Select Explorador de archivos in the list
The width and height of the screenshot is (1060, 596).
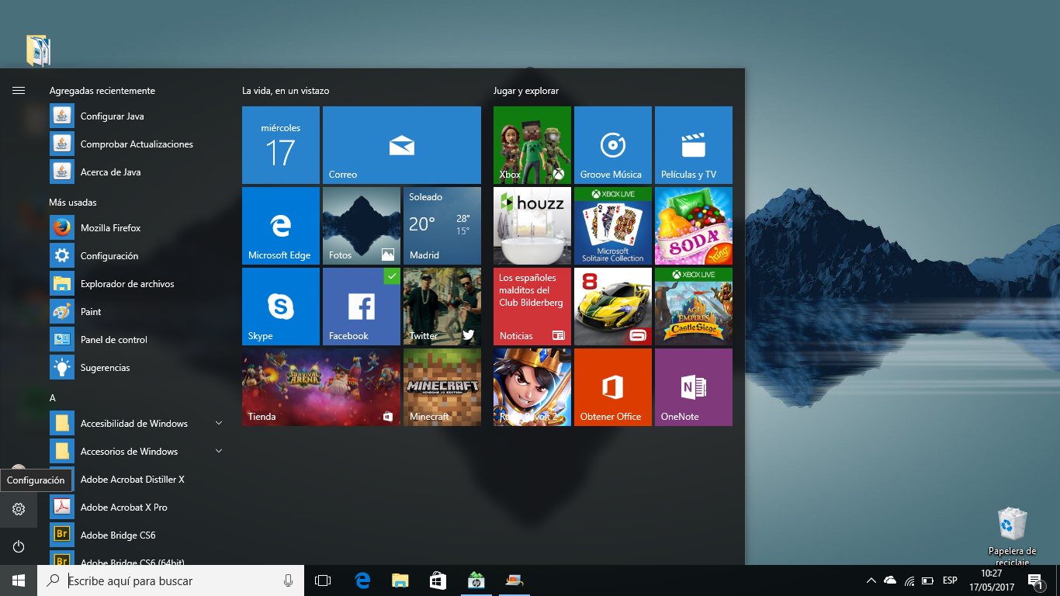point(127,284)
